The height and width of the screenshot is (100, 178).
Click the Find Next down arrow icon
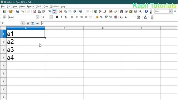pyautogui.click(x=175, y=11)
